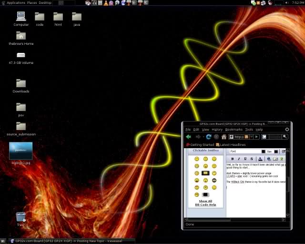Click the Underline formatting button
The height and width of the screenshot is (244, 305).
[x=245, y=159]
